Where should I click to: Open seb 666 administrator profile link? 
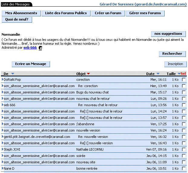[30, 47]
